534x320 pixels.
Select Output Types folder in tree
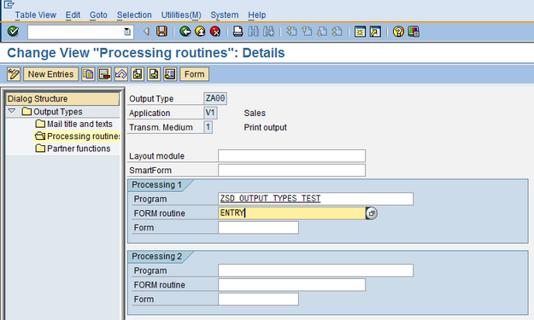(x=53, y=112)
